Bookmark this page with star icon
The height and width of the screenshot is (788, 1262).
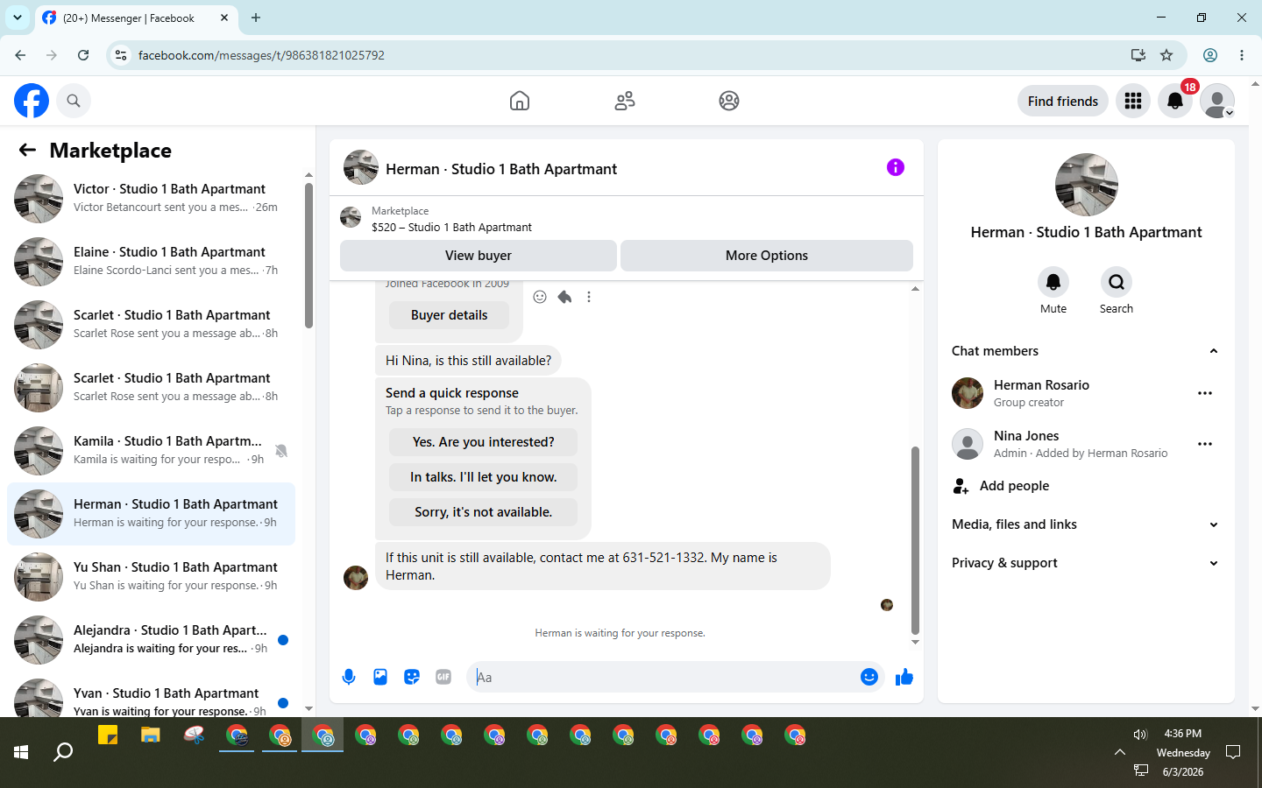tap(1166, 55)
